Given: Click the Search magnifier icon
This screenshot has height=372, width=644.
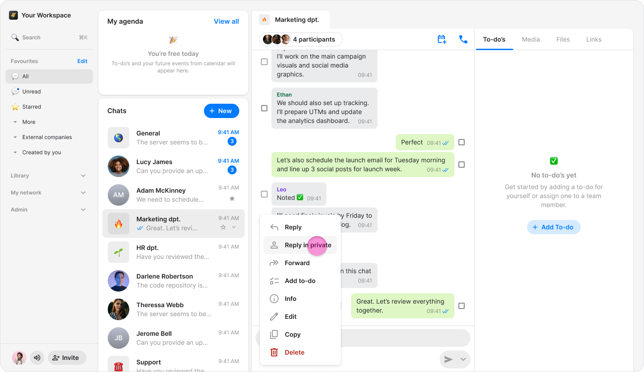Looking at the screenshot, I should [15, 38].
